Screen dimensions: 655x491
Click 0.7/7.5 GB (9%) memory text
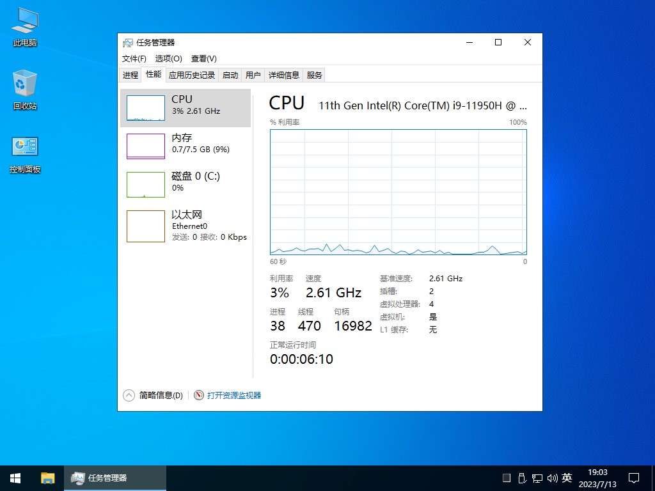(x=201, y=149)
